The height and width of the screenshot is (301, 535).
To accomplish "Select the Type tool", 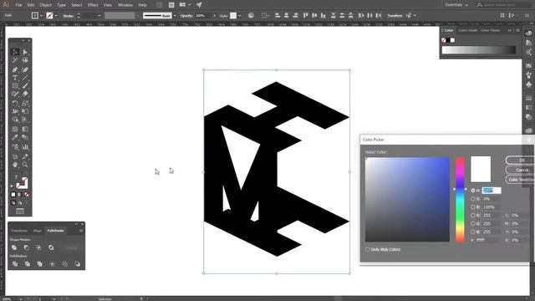I will pyautogui.click(x=15, y=78).
